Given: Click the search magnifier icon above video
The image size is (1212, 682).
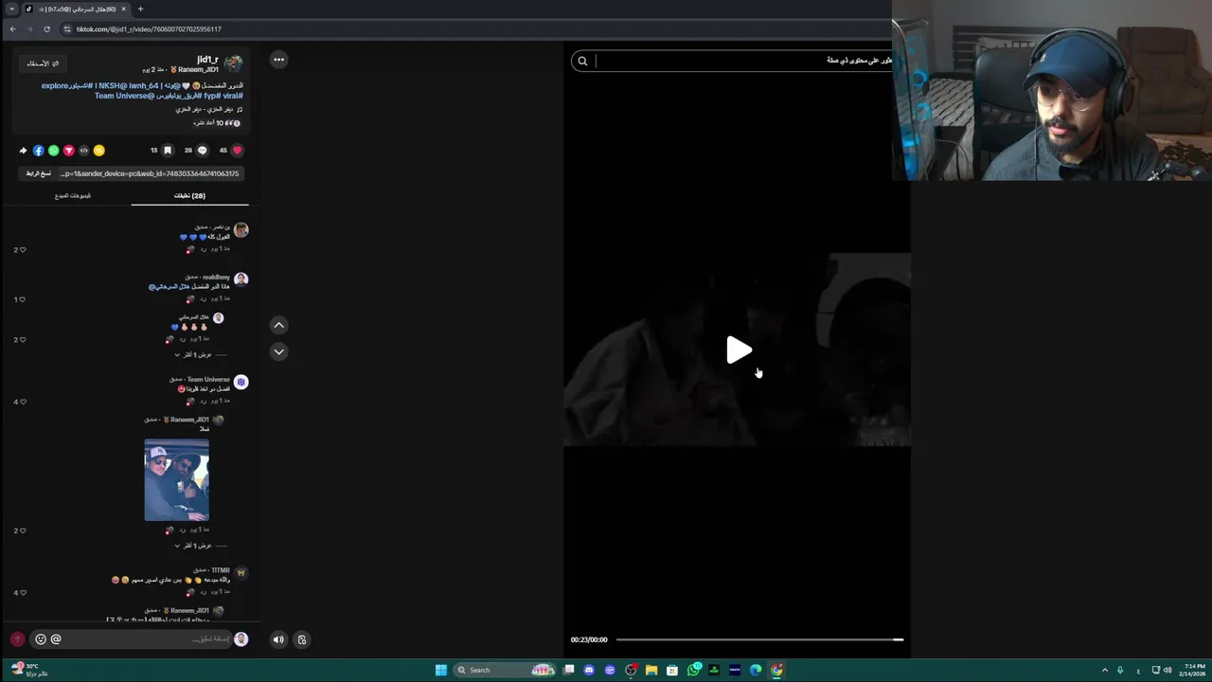Looking at the screenshot, I should (582, 61).
